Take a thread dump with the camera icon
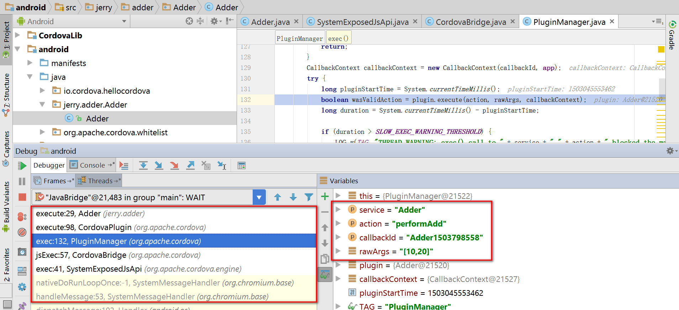The height and width of the screenshot is (310, 679). (x=22, y=252)
